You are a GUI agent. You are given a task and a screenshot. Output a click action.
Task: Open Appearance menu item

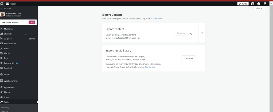pos(19,87)
